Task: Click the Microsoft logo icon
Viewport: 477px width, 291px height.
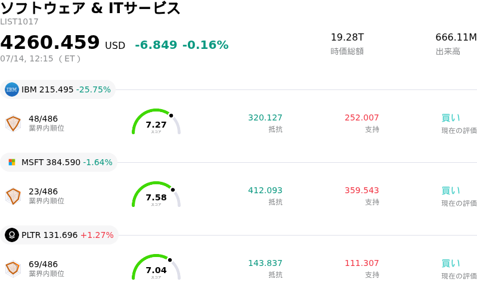Action: [12, 162]
